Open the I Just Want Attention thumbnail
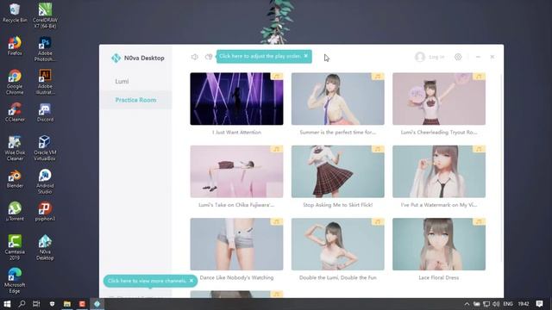Image resolution: width=552 pixels, height=310 pixels. pos(236,99)
